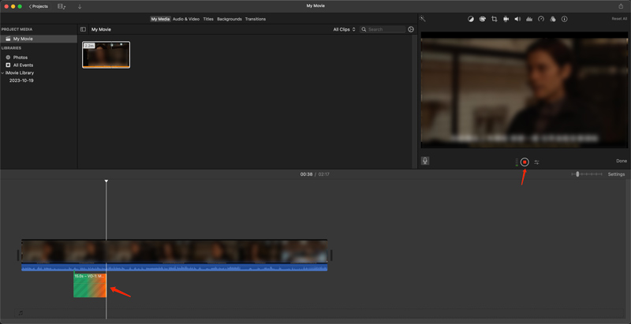
Task: Open the voiceover options popup
Action: tap(536, 162)
